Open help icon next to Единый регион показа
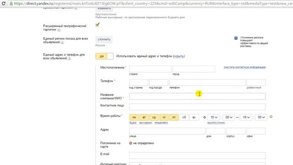This screenshot has height=165, width=293. pyautogui.click(x=62, y=42)
